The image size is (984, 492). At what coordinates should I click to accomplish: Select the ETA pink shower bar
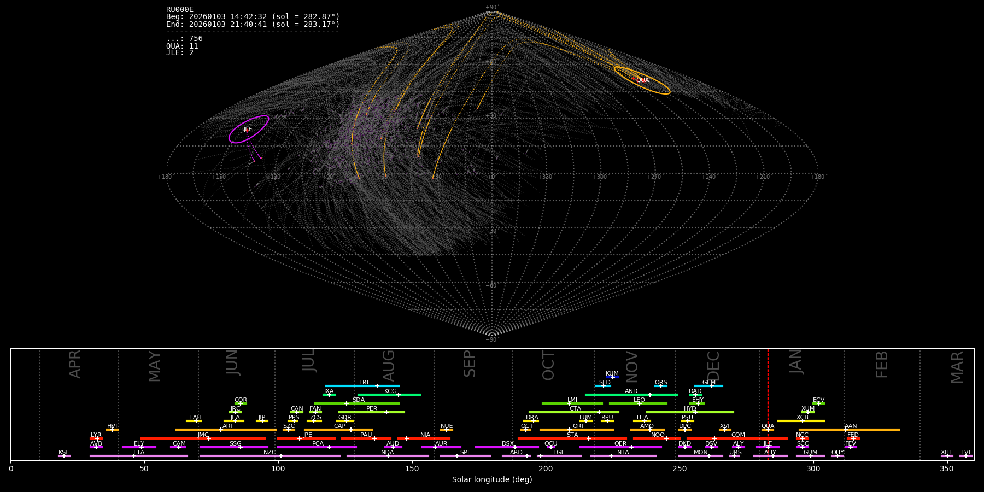(x=139, y=456)
